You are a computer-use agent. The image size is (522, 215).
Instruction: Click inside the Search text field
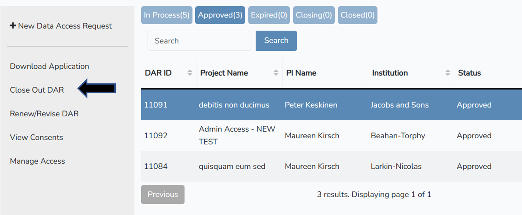coord(199,41)
